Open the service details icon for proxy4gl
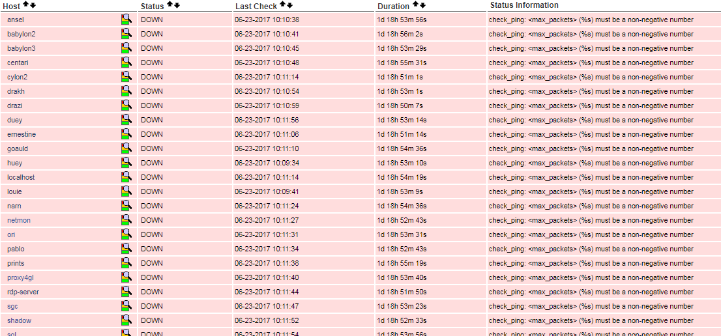Viewport: 721px width, 336px height. (x=126, y=277)
